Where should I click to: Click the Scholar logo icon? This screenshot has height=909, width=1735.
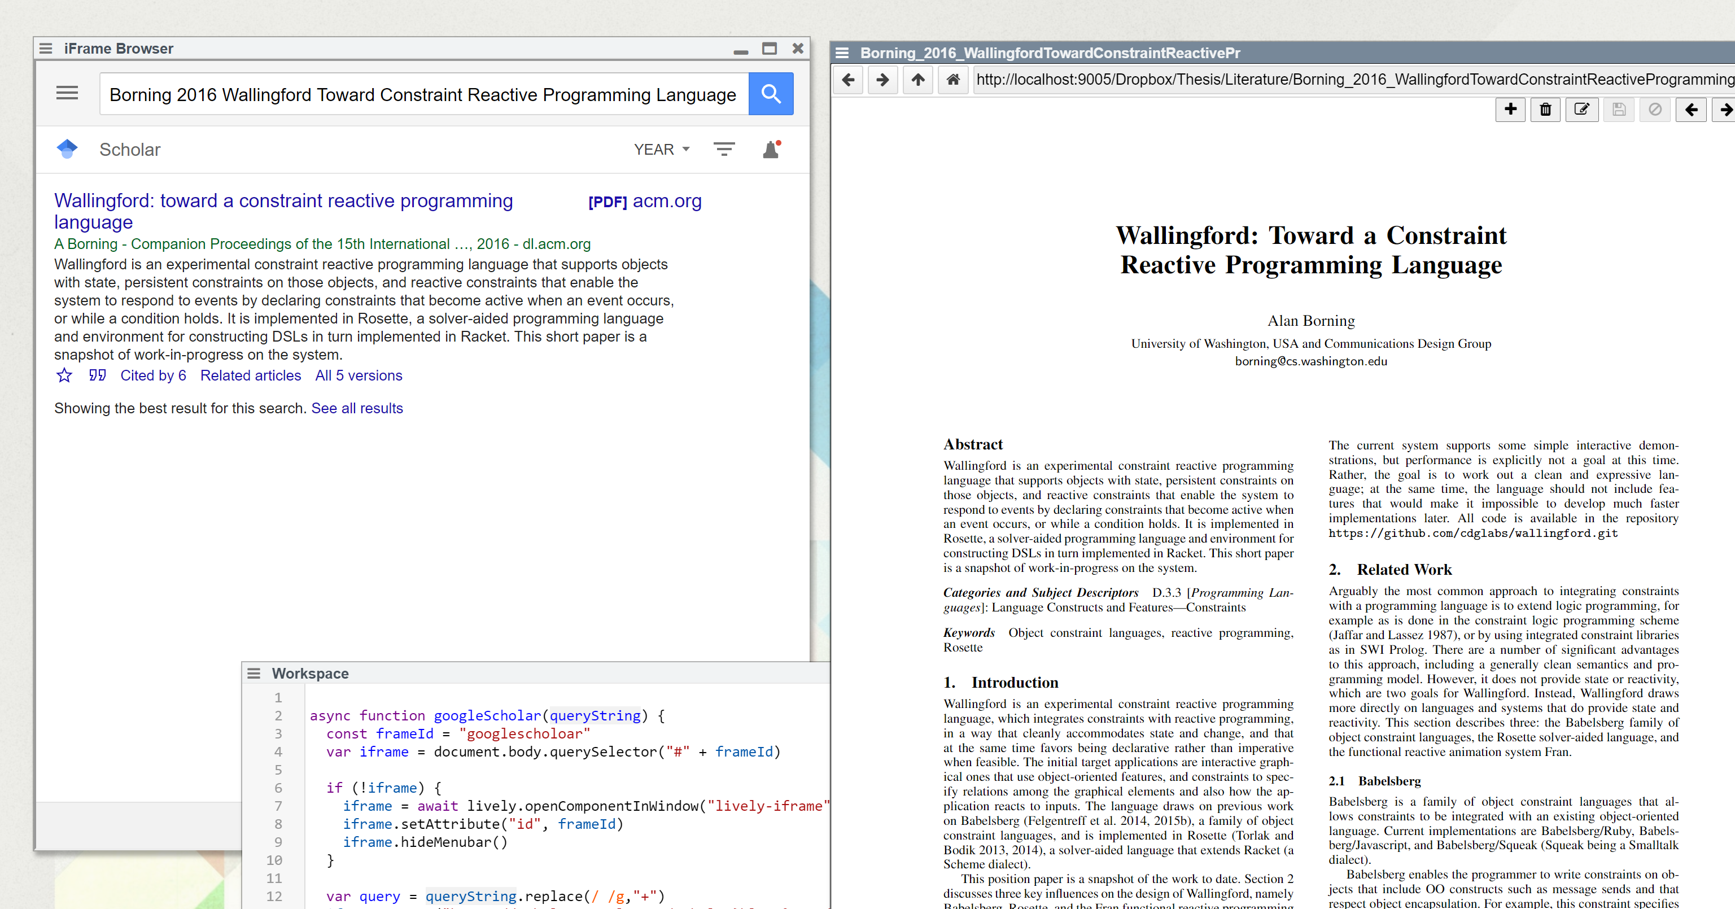[x=67, y=149]
